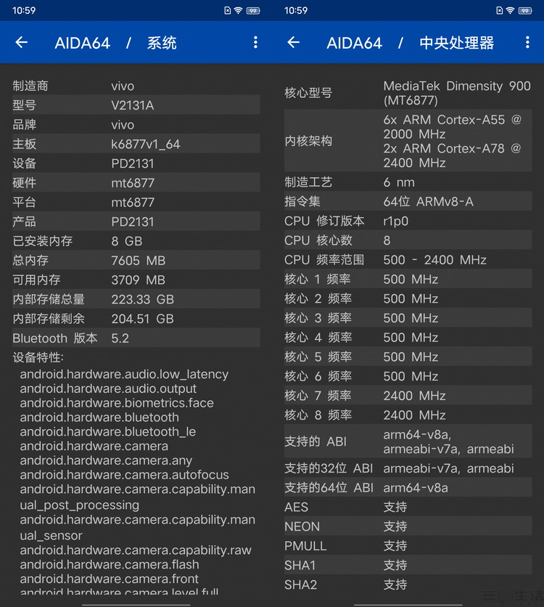Select the 核心 1 频率 row

tap(408, 279)
